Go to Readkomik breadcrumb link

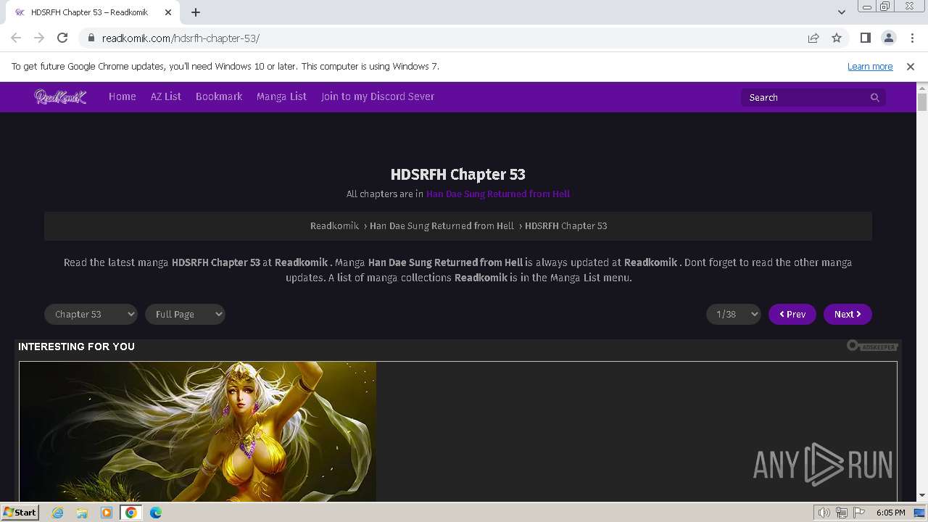[x=334, y=225]
